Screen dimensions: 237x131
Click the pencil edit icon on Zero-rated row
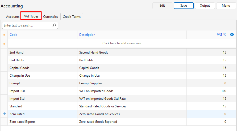pos(4,114)
